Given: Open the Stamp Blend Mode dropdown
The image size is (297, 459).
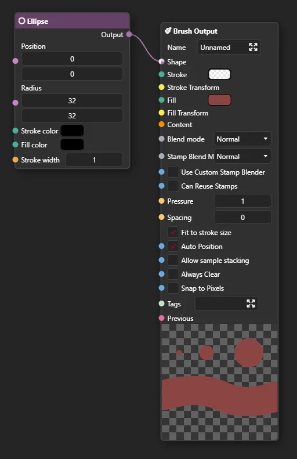Looking at the screenshot, I should pyautogui.click(x=242, y=156).
